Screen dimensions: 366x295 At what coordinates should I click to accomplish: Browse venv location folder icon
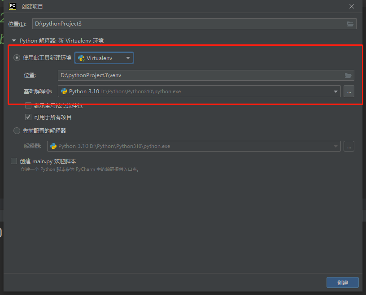pyautogui.click(x=348, y=75)
